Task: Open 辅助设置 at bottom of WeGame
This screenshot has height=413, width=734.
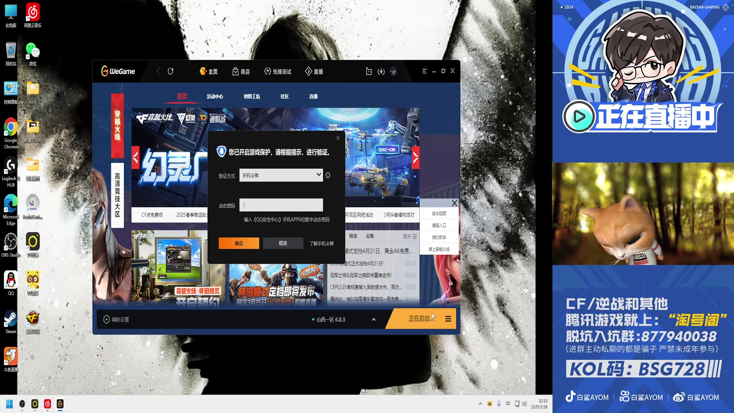Action: coord(116,319)
